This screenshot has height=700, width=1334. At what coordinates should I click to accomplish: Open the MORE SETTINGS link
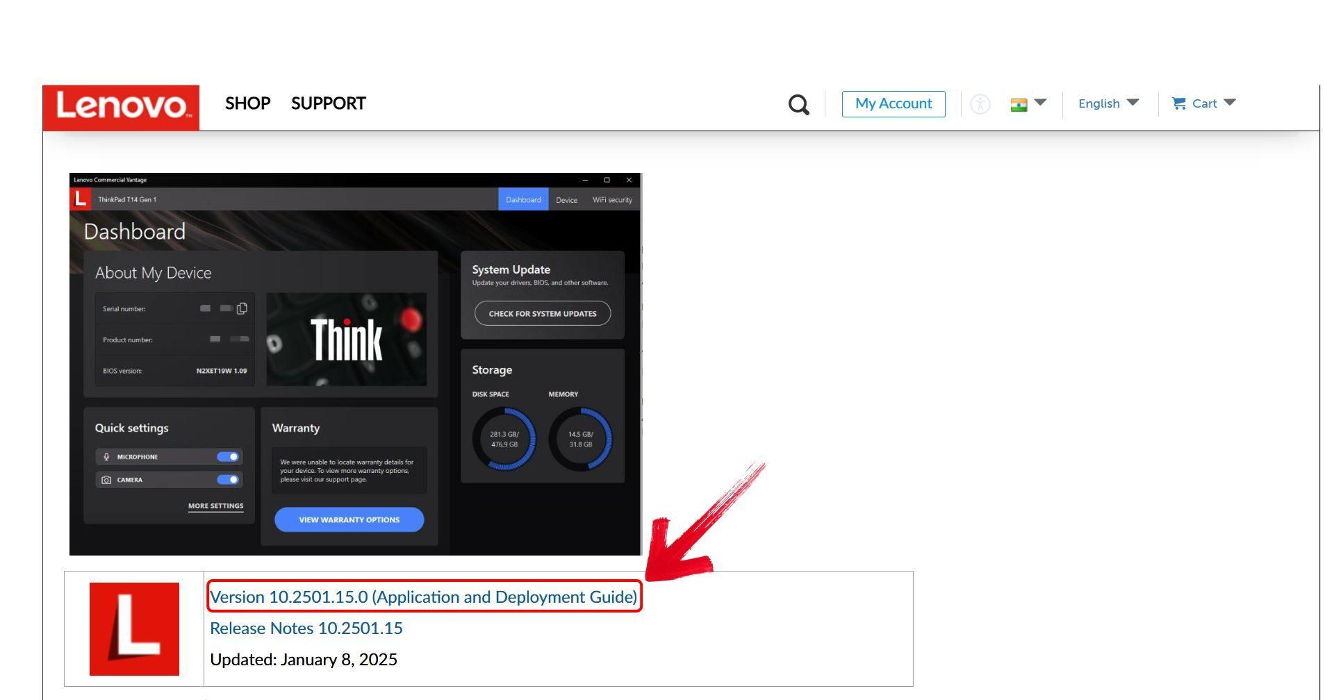215,506
